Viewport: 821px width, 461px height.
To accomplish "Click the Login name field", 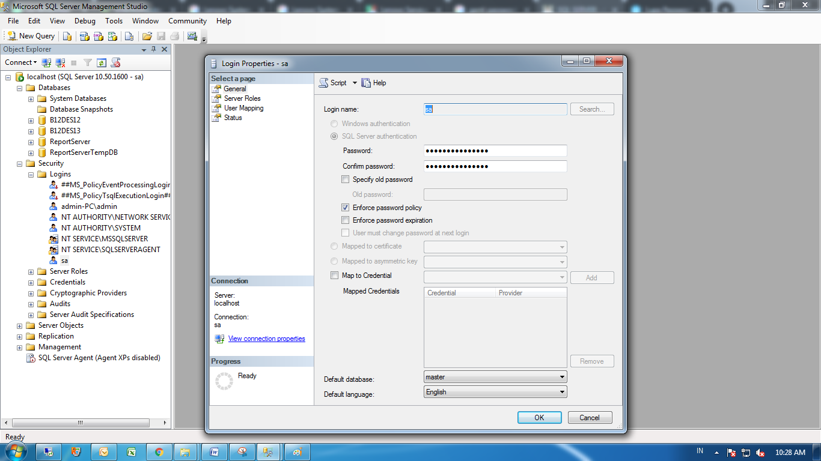I will (x=495, y=109).
